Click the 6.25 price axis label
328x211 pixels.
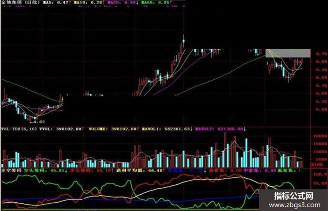click(x=321, y=70)
